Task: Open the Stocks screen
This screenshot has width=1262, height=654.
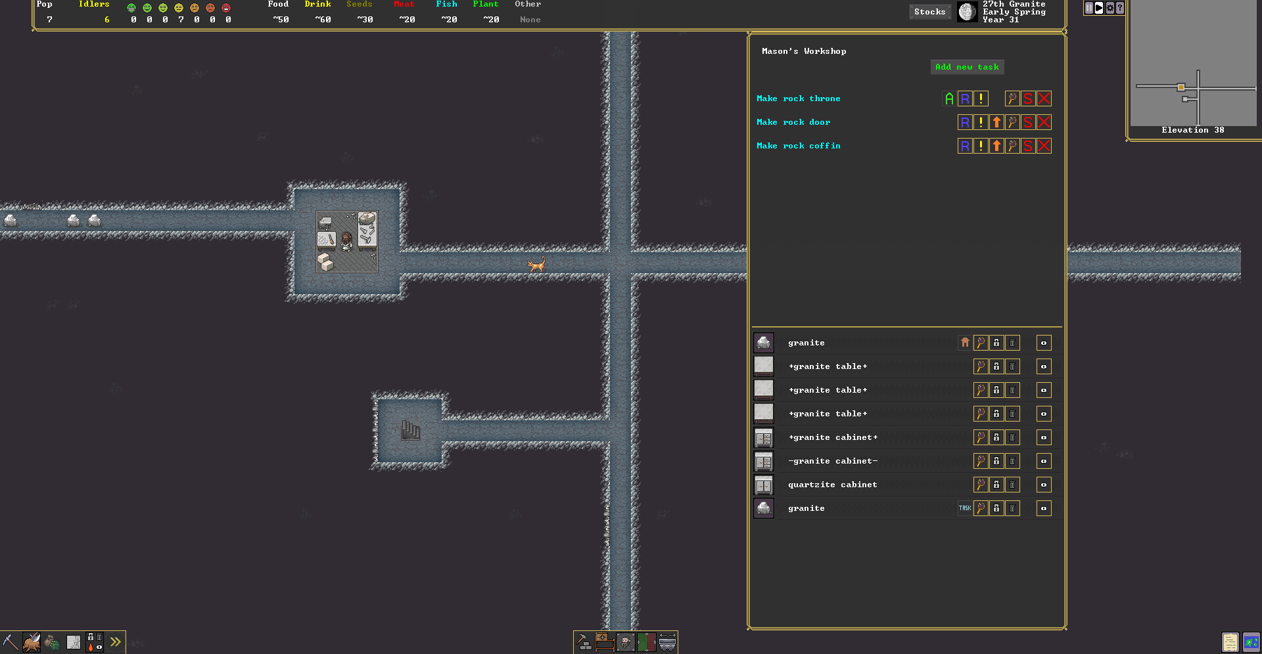Action: pyautogui.click(x=929, y=12)
